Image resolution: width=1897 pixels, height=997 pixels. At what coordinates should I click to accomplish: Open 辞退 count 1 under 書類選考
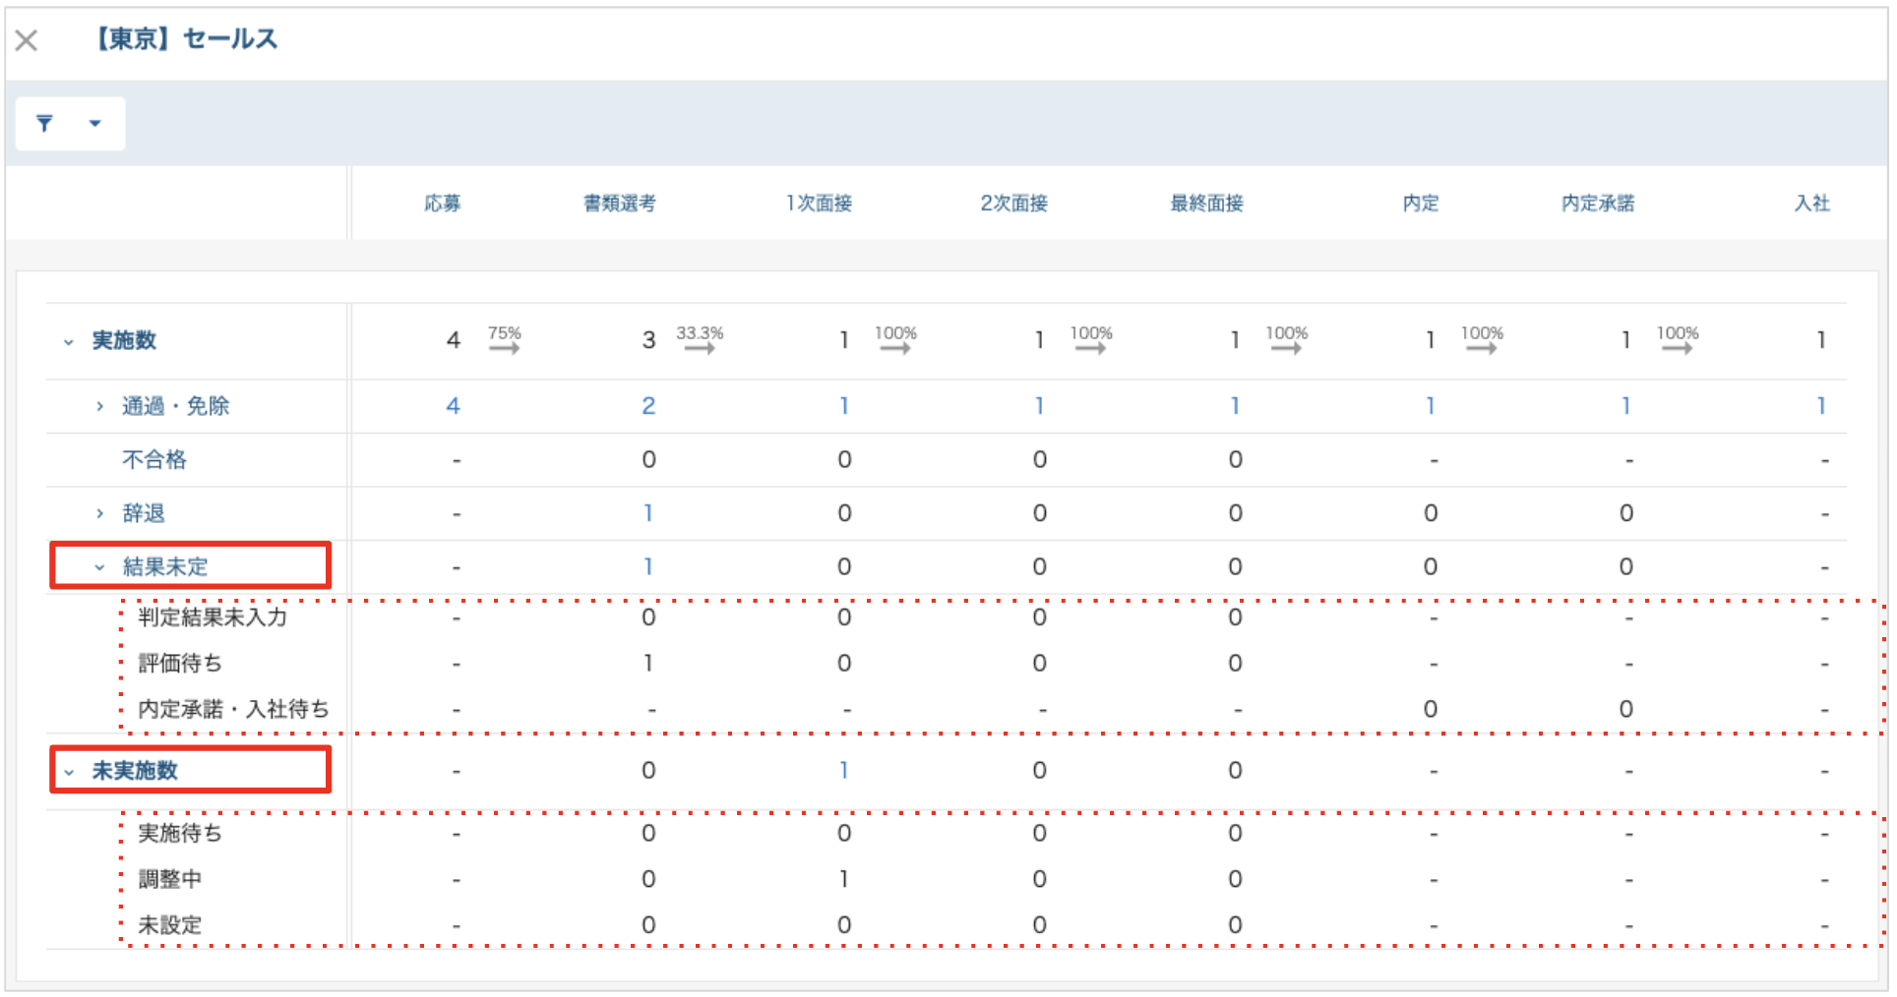(x=648, y=513)
